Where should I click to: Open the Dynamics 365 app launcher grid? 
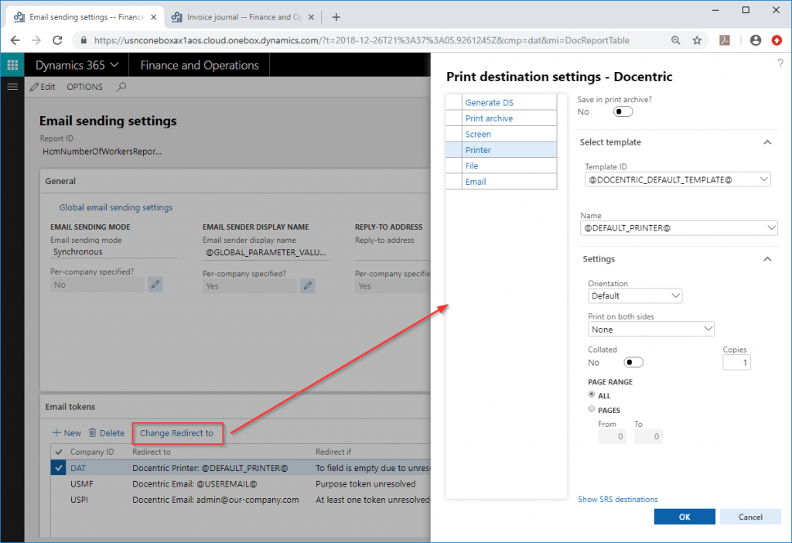(12, 65)
